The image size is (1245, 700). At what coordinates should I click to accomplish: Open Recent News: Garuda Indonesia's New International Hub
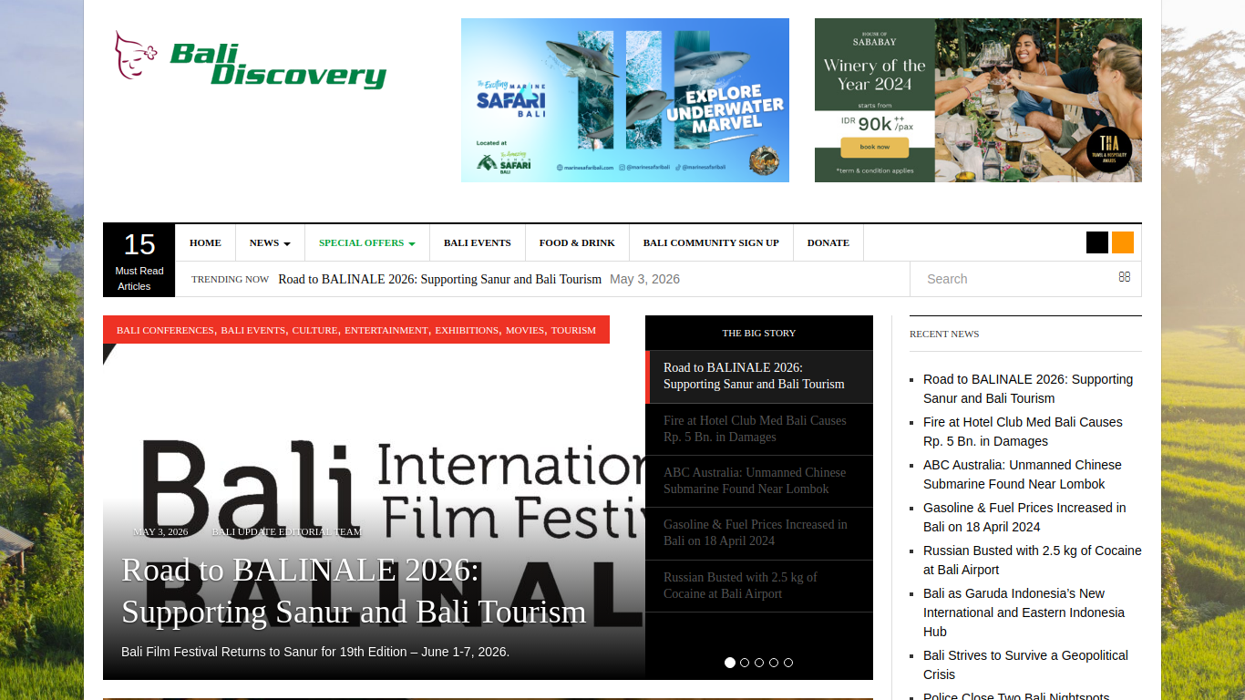coord(1024,612)
